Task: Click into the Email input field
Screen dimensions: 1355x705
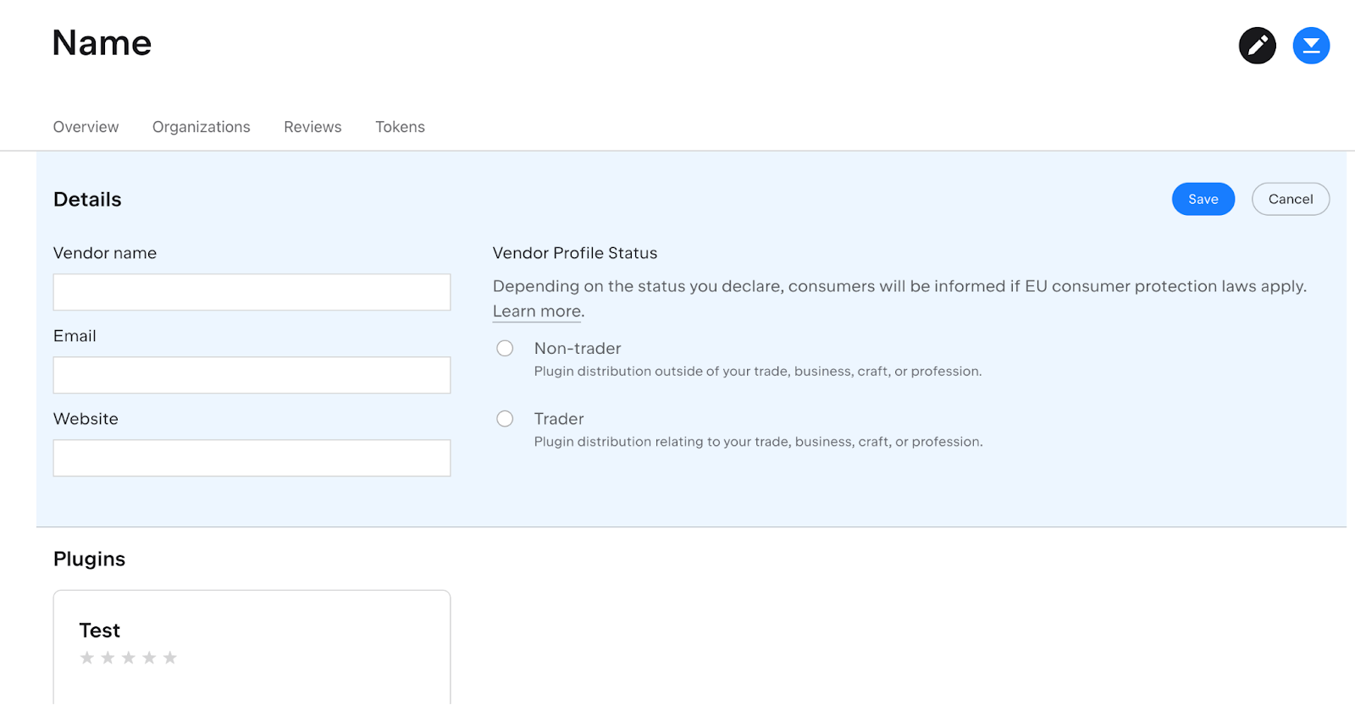Action: 252,375
